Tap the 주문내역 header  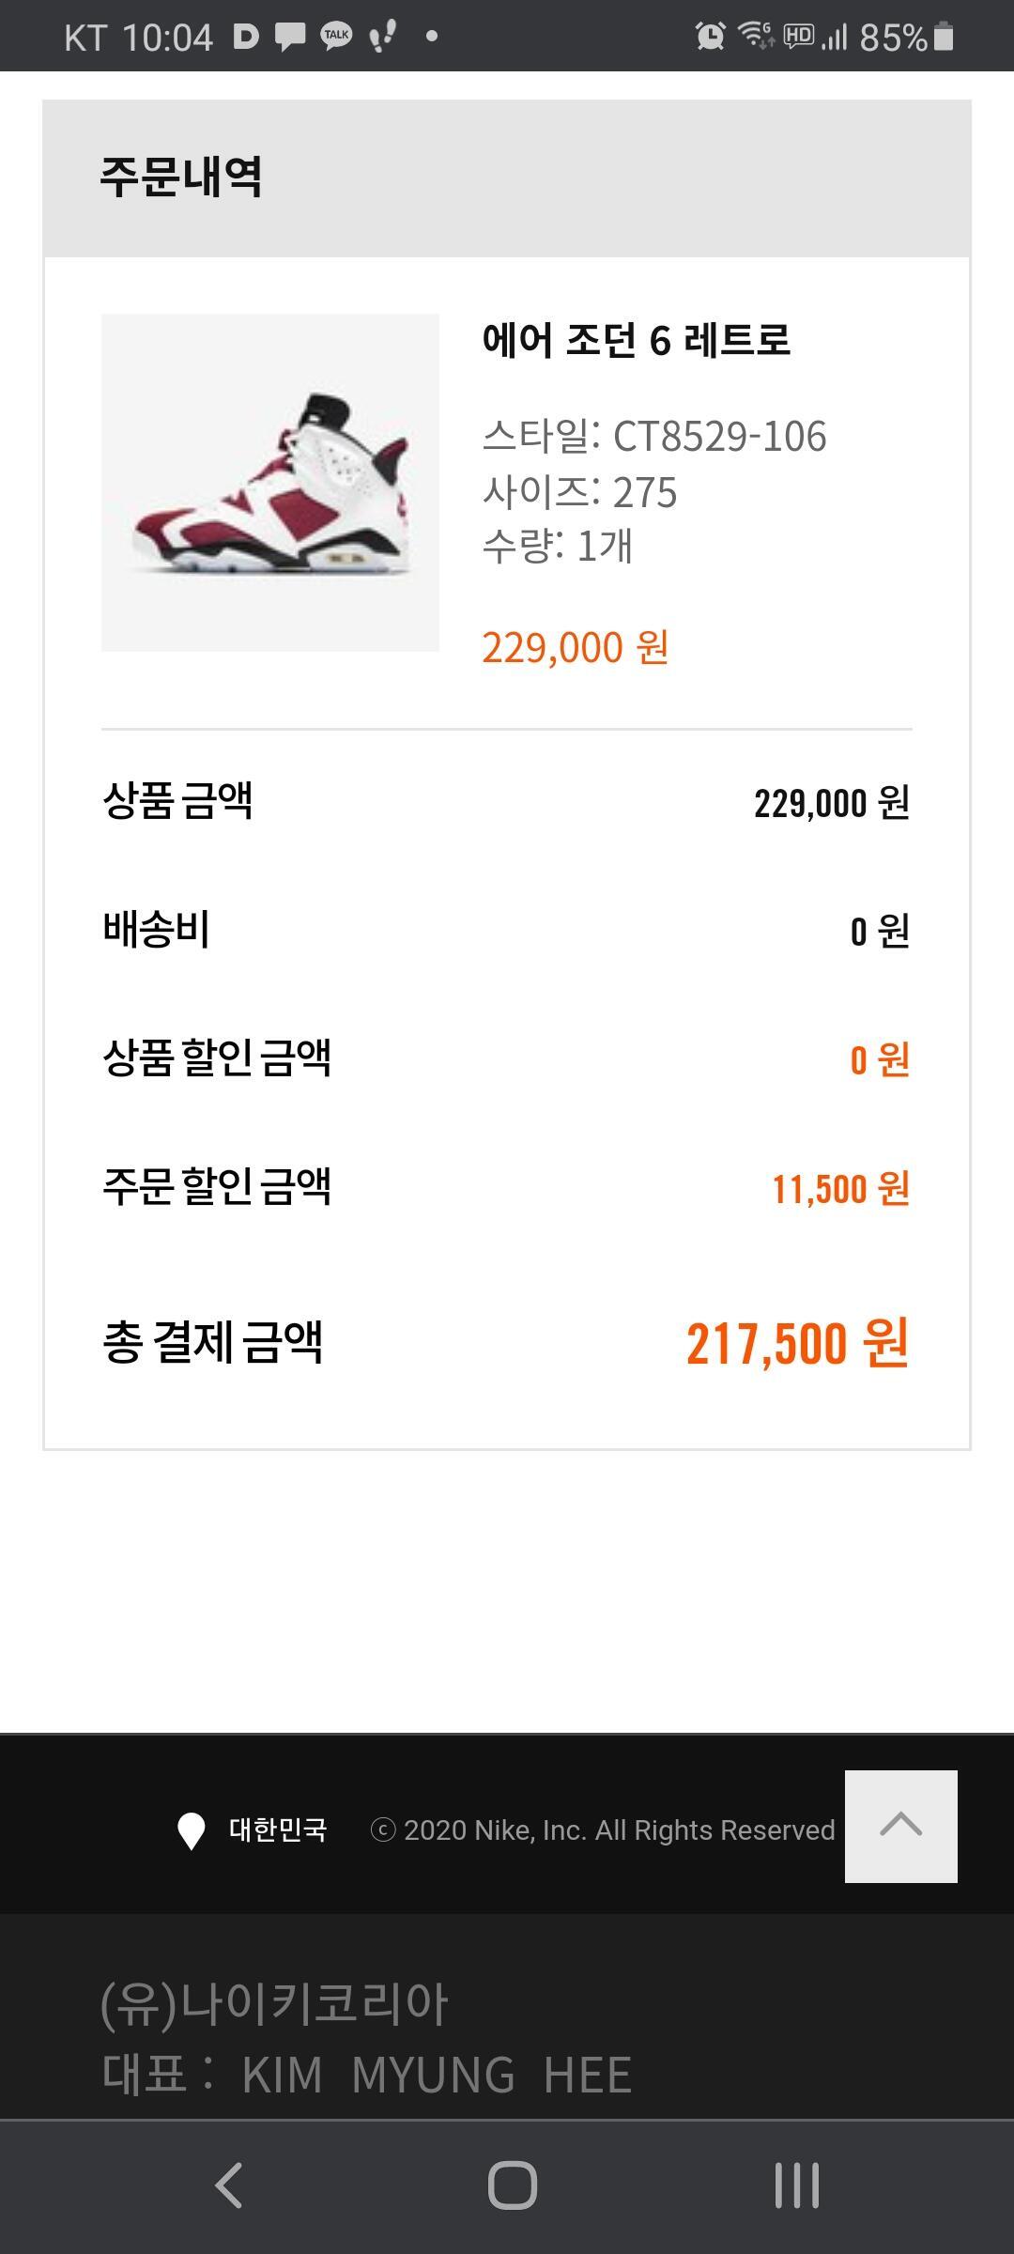[x=181, y=177]
